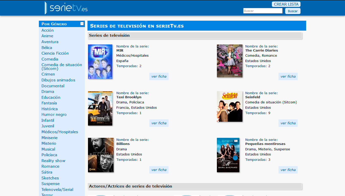Open the Sátira genre
The height and width of the screenshot is (196, 345).
pos(47,172)
